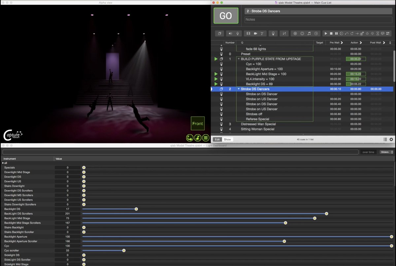Add a Light cue with the bulb icon
The height and width of the screenshot is (266, 396).
pos(273,33)
